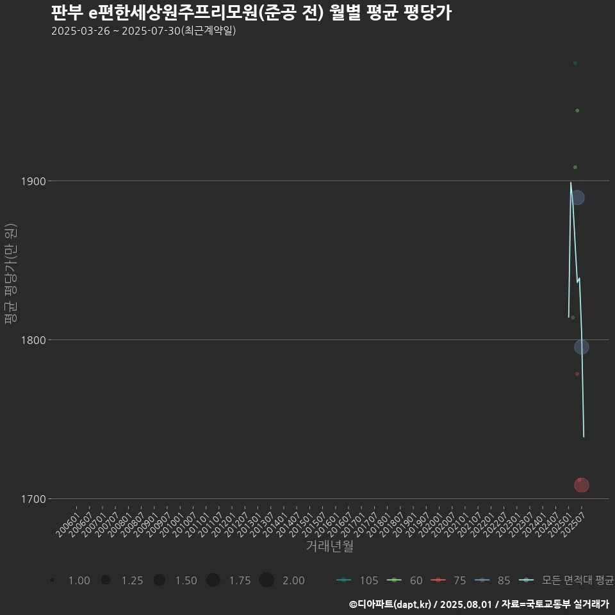615x615 pixels.
Task: Select the large red 75 bubble near 1700
Action: (x=581, y=485)
